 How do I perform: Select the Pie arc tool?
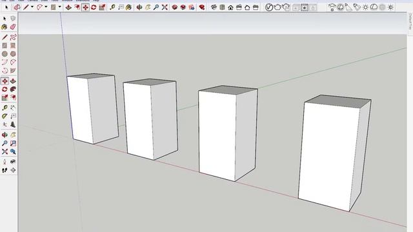coord(13,70)
